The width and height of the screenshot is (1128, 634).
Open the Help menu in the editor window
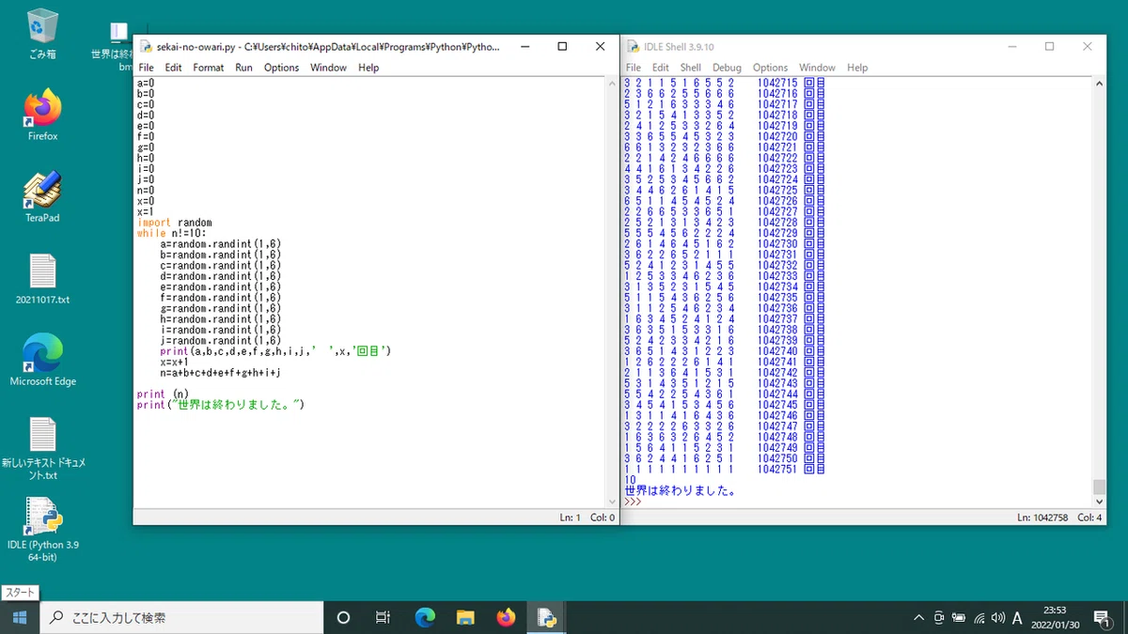pyautogui.click(x=368, y=68)
